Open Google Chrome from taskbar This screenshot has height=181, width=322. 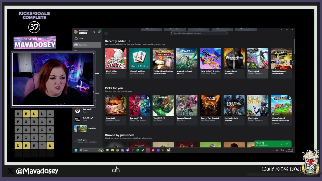tap(117, 150)
